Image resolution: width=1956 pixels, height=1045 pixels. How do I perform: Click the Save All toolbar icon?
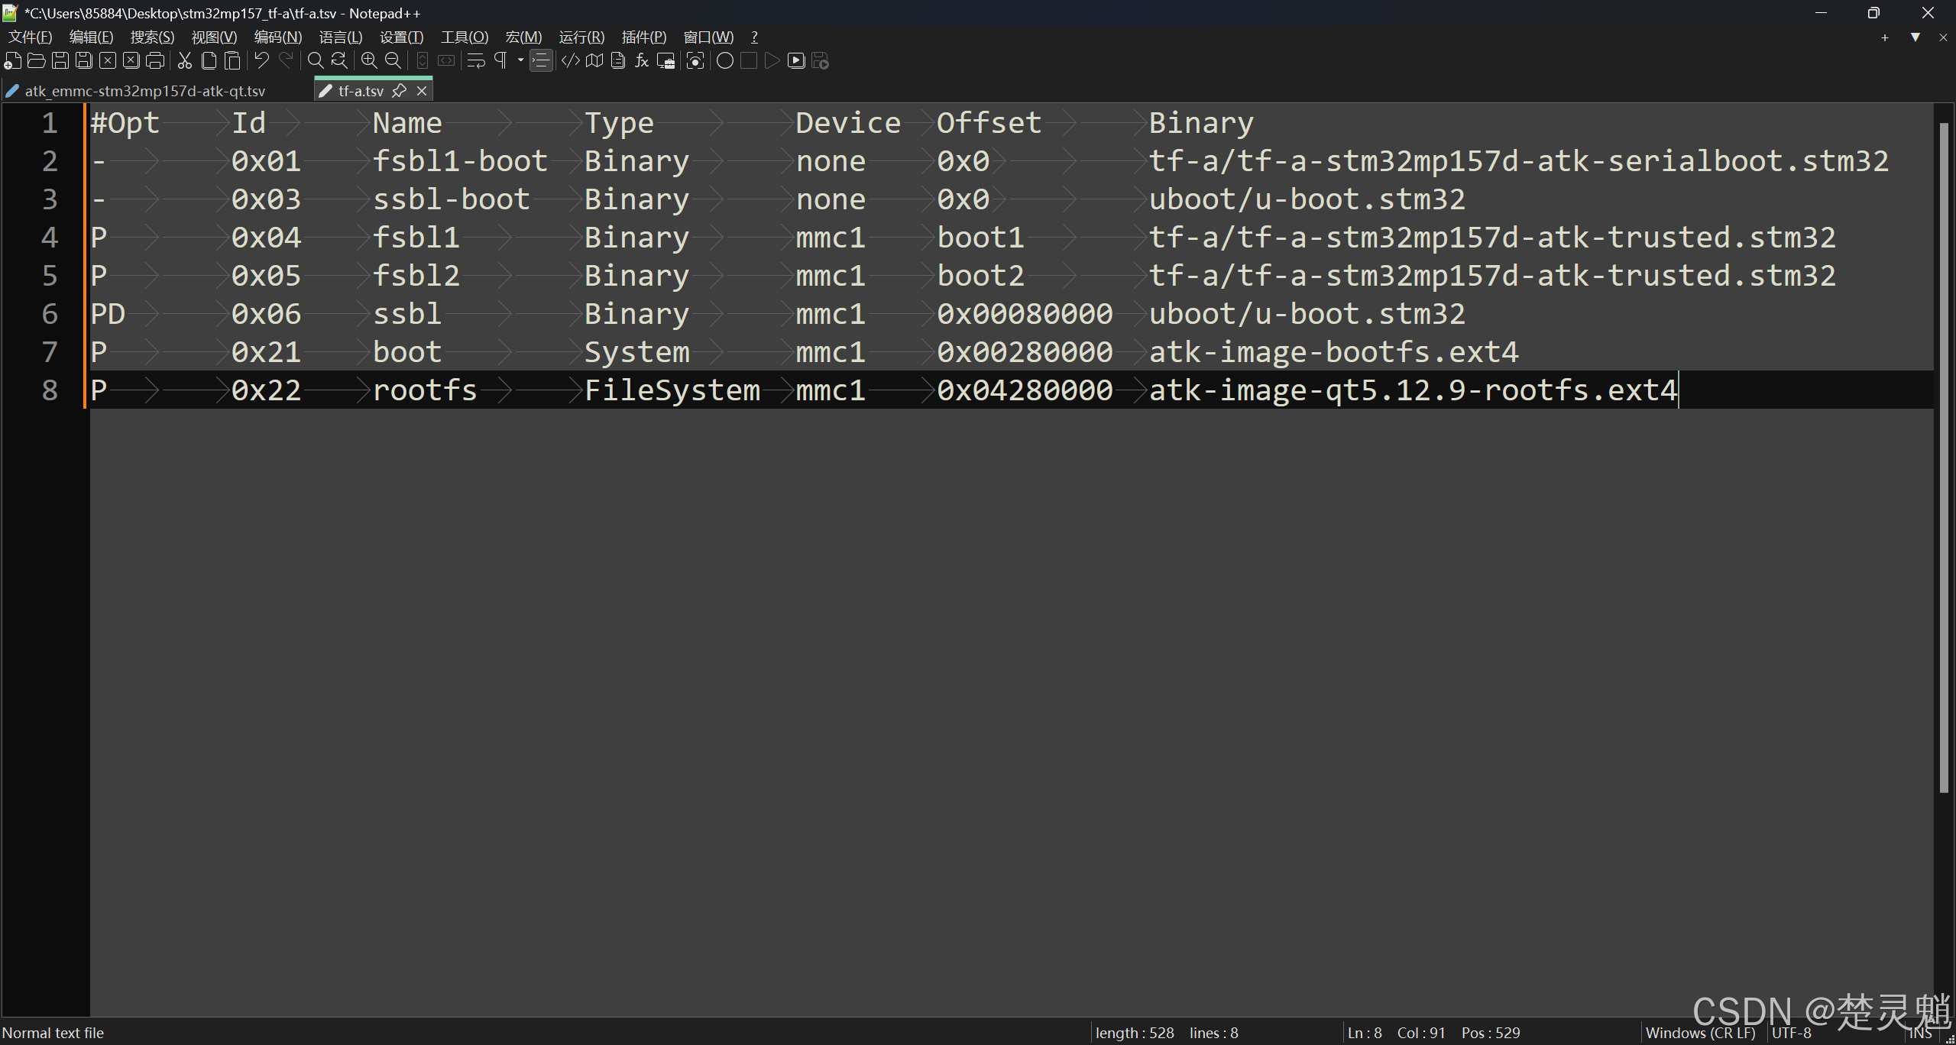coord(84,61)
